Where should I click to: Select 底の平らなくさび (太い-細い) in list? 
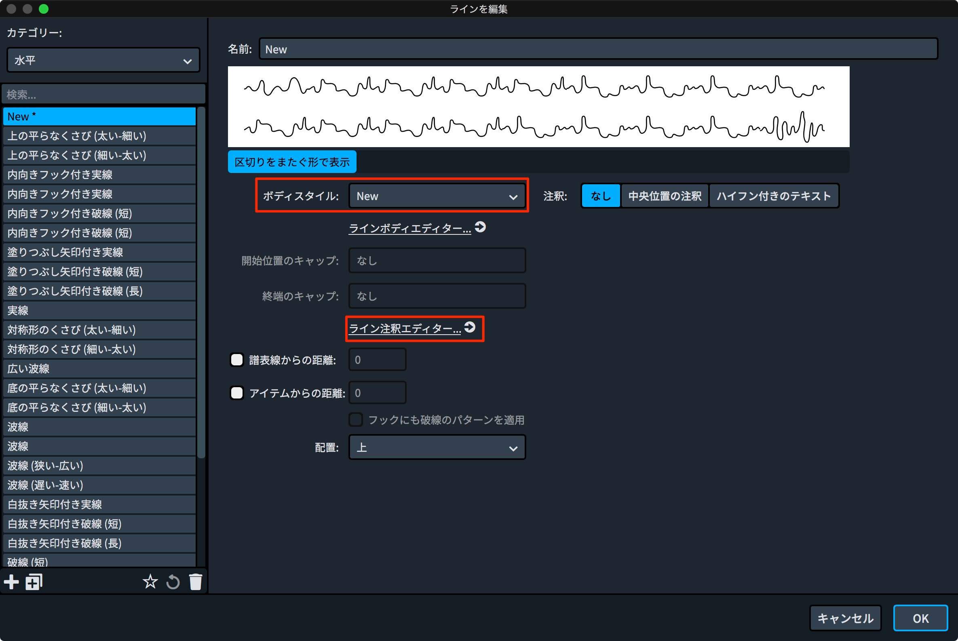click(x=99, y=388)
